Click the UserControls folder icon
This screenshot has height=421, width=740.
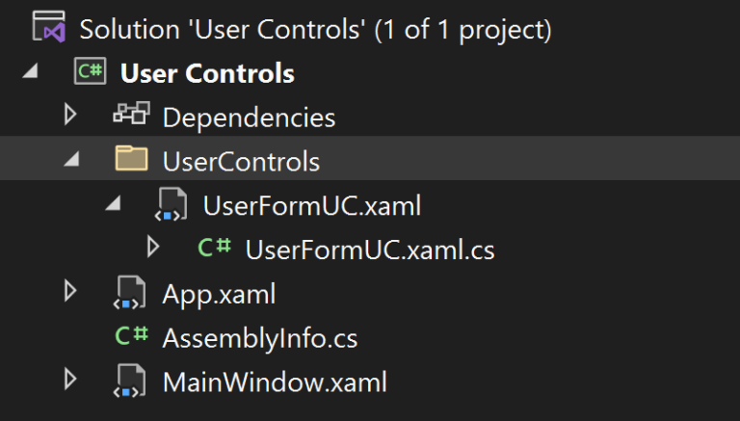(x=131, y=158)
